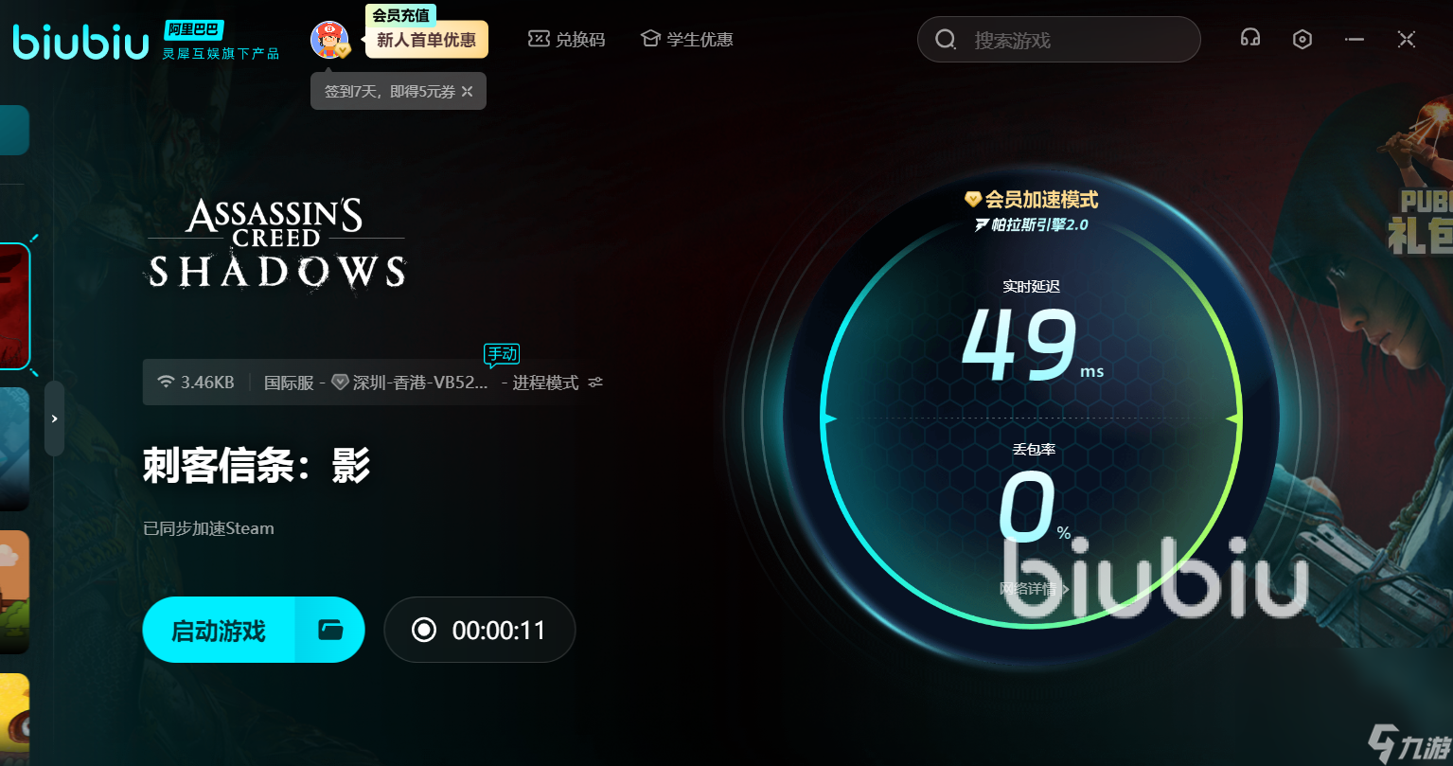Click the 49 ms latency reading

(1032, 346)
